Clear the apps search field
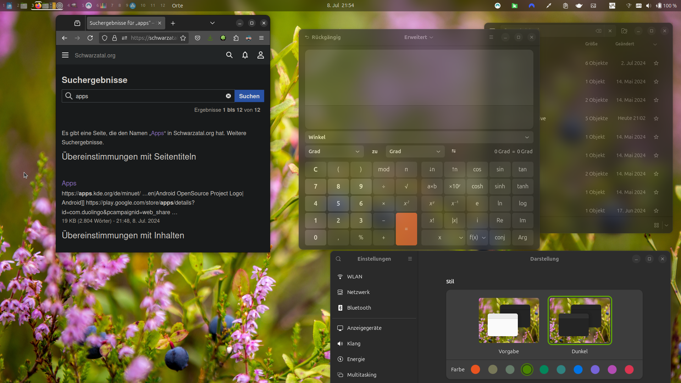Screen dimensions: 681x383 click(228, 96)
